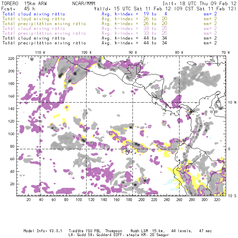The height and width of the screenshot is (238, 238).
Task: Click the "2D Smagor" footer text
Action: pyautogui.click(x=160, y=235)
